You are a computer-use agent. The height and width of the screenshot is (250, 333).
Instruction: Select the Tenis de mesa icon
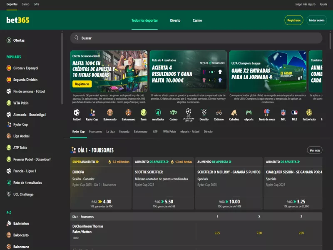267,112
